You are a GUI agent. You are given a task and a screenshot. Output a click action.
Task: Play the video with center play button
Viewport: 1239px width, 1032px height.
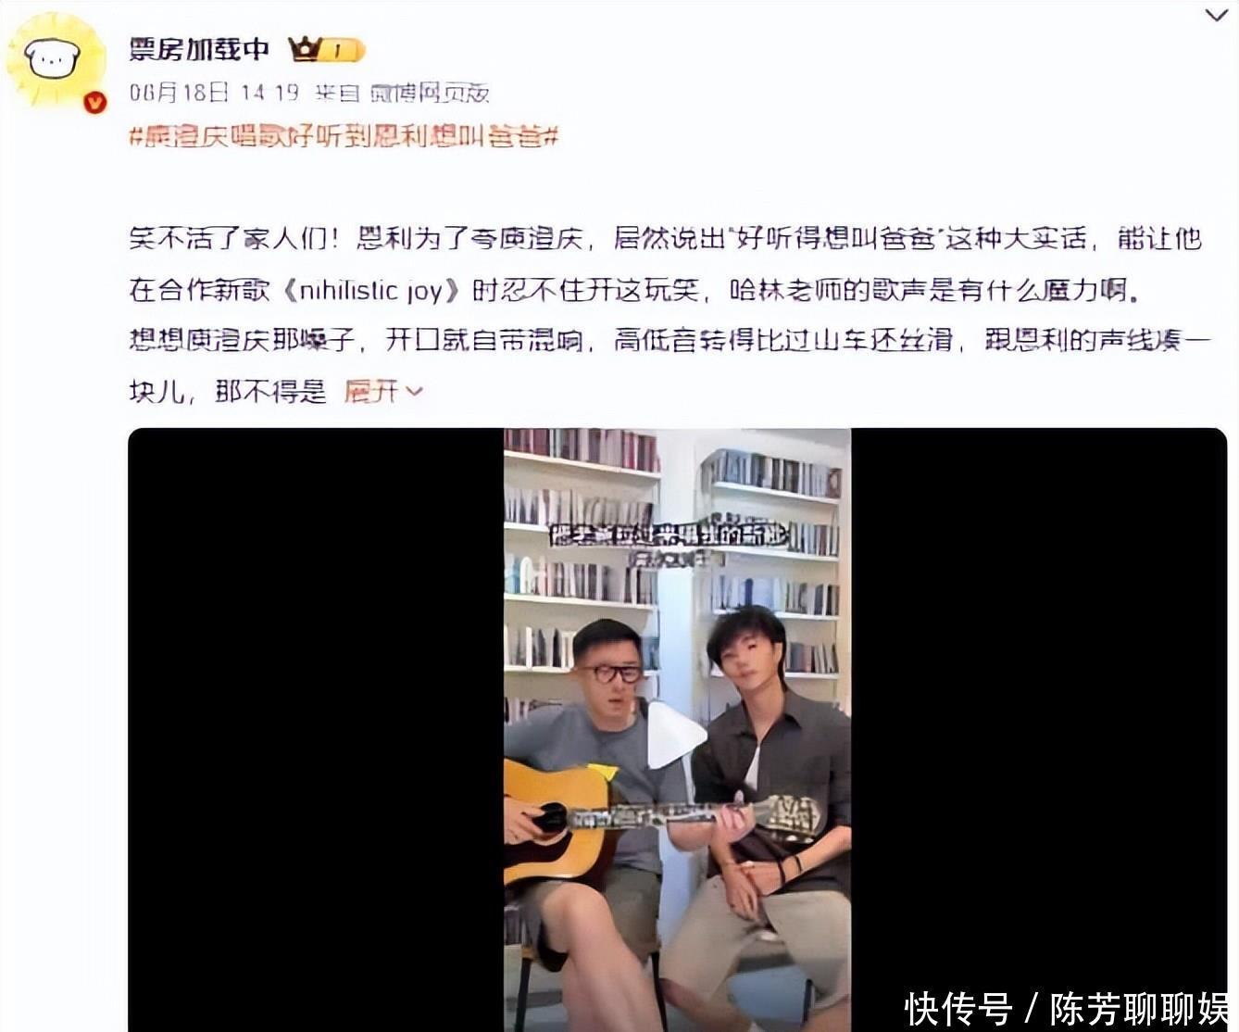(x=677, y=736)
